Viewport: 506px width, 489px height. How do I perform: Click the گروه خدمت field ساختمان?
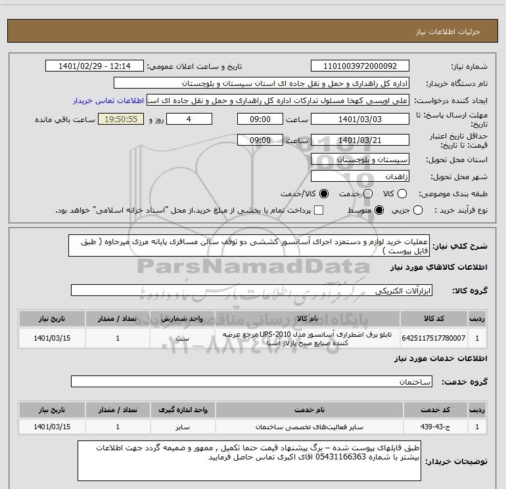click(252, 381)
